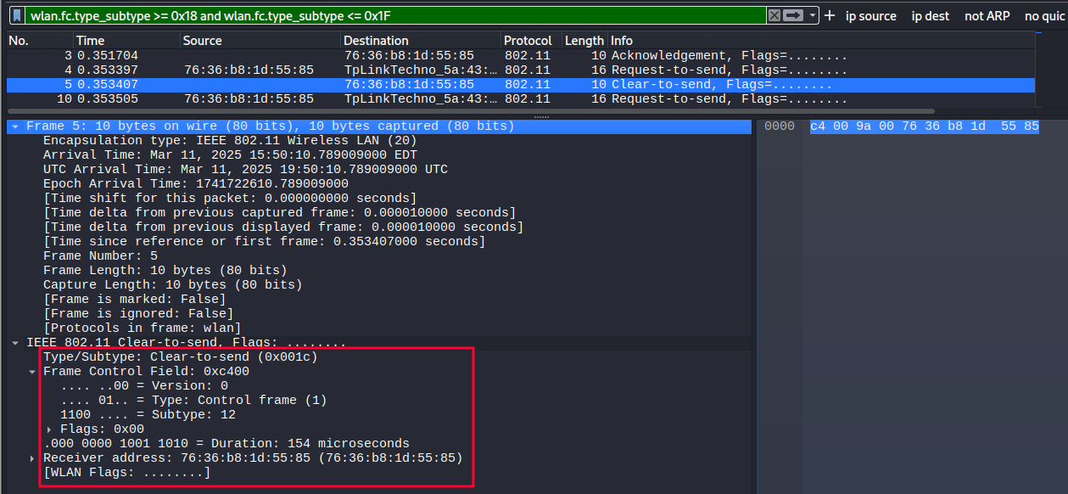Click the Destination column header

[x=376, y=41]
